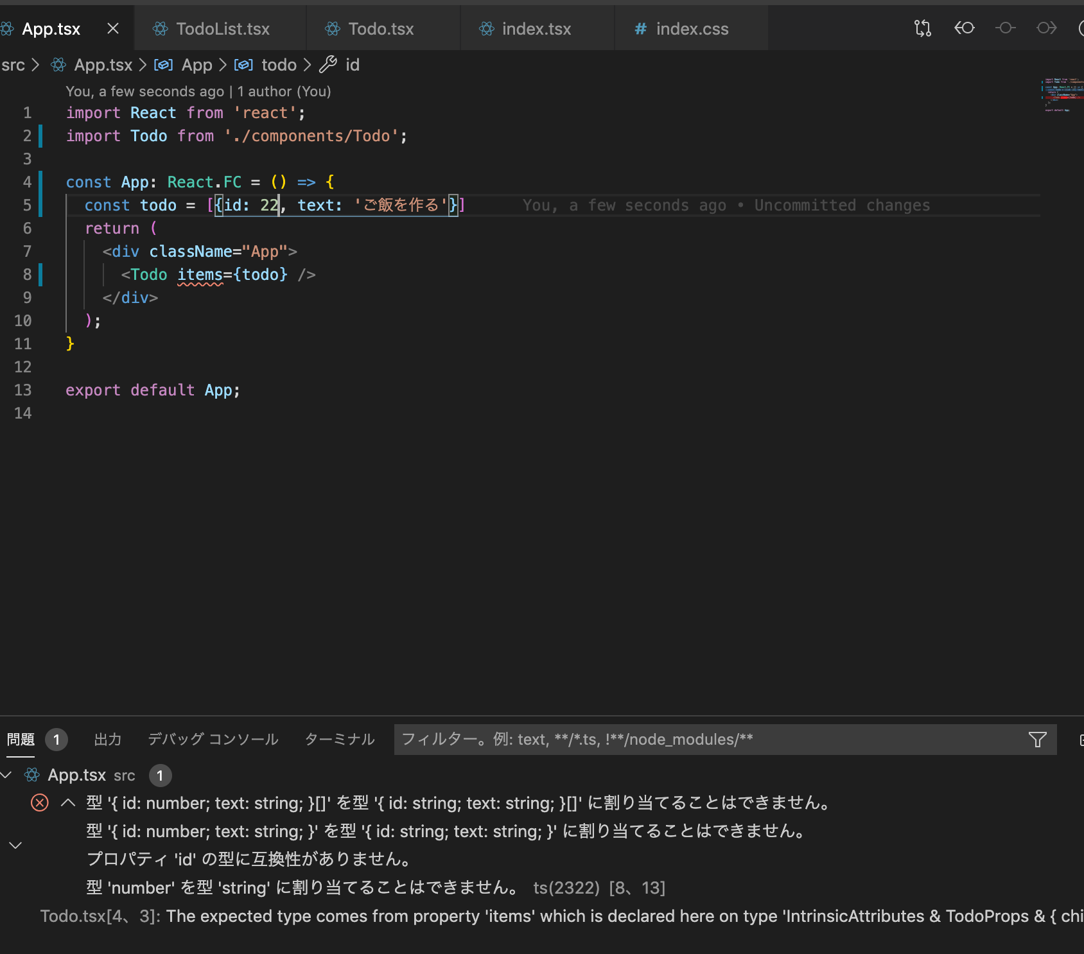The width and height of the screenshot is (1084, 954).
Task: Click the inline blame text Uncommitted changes
Action: click(x=842, y=205)
